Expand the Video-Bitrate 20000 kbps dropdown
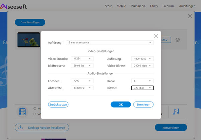Viewport: 201px width, 140px height. 142,66
